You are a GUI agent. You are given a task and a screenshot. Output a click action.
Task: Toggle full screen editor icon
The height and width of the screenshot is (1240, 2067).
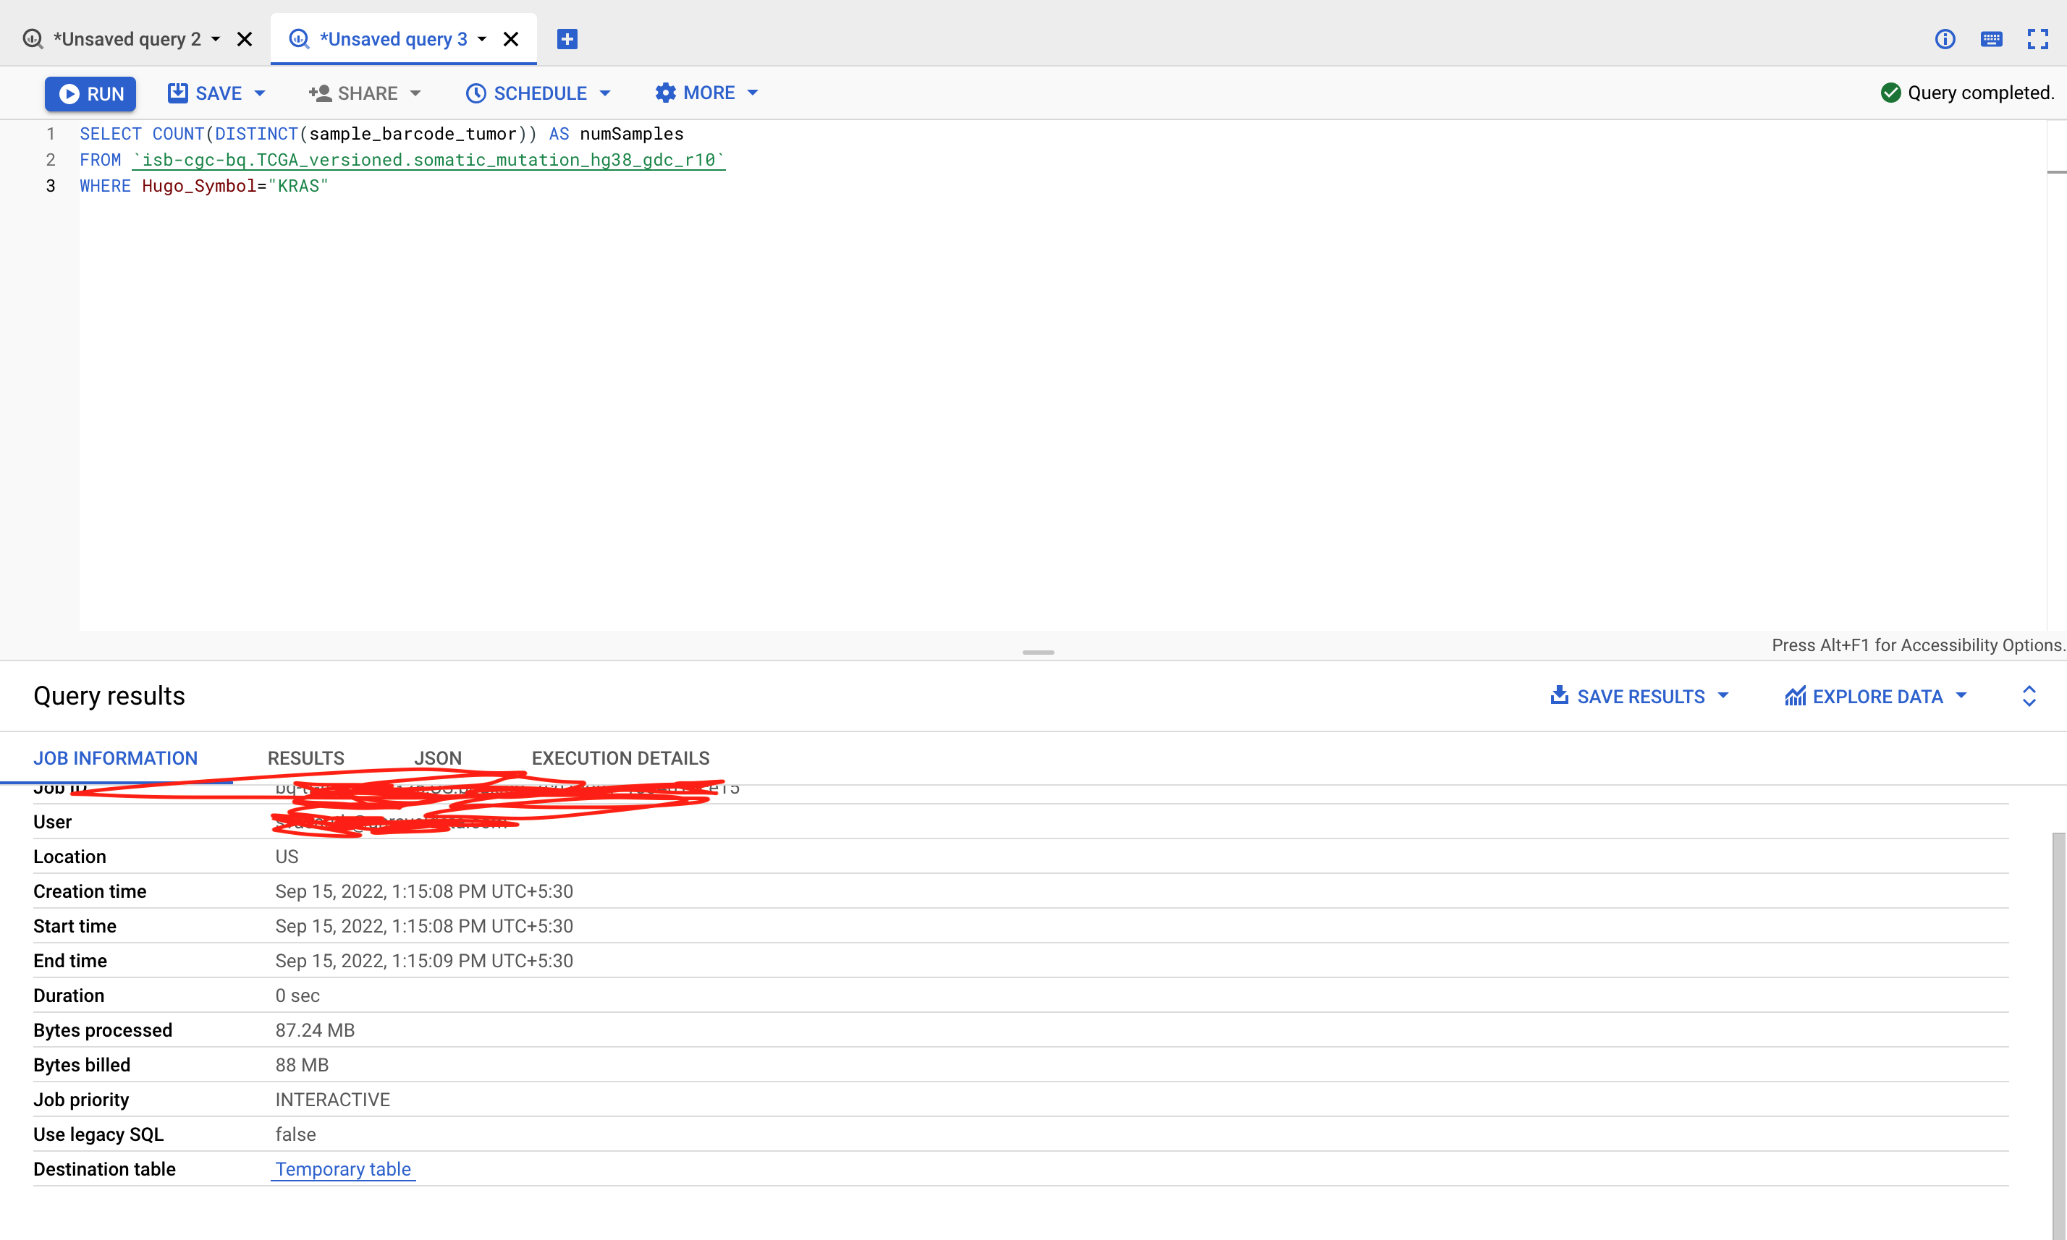(2037, 39)
